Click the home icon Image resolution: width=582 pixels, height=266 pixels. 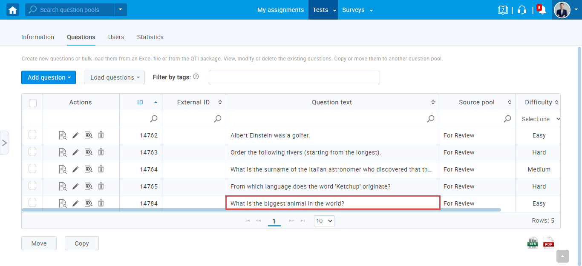click(13, 10)
